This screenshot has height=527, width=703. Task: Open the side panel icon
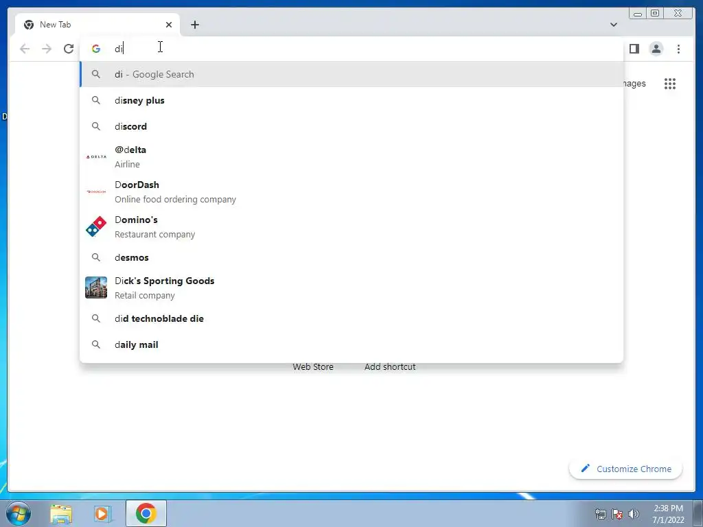coord(634,49)
